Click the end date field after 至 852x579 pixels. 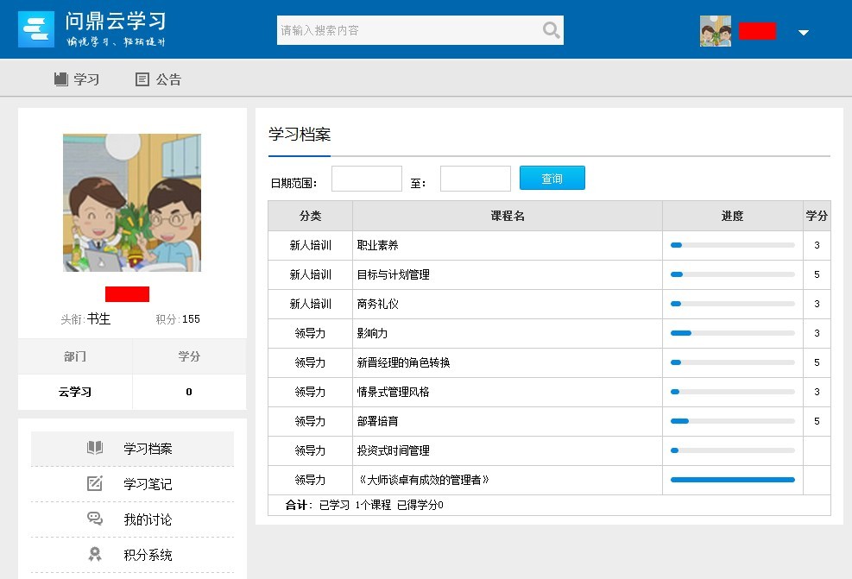point(475,179)
